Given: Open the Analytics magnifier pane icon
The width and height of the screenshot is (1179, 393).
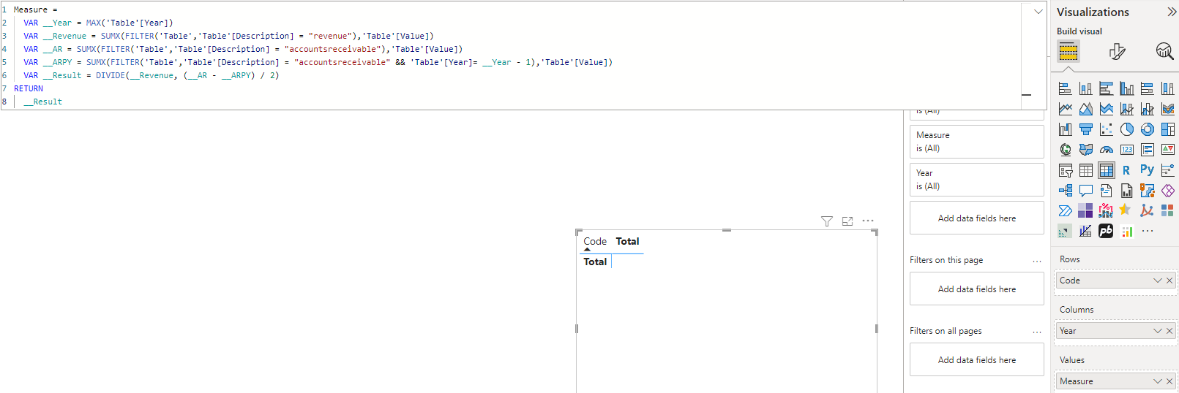Looking at the screenshot, I should click(x=1164, y=51).
